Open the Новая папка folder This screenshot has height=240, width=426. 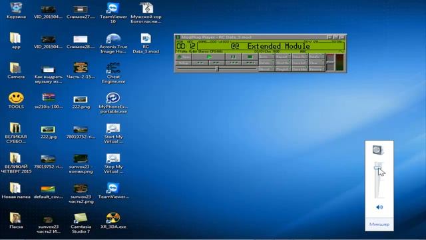pyautogui.click(x=16, y=191)
